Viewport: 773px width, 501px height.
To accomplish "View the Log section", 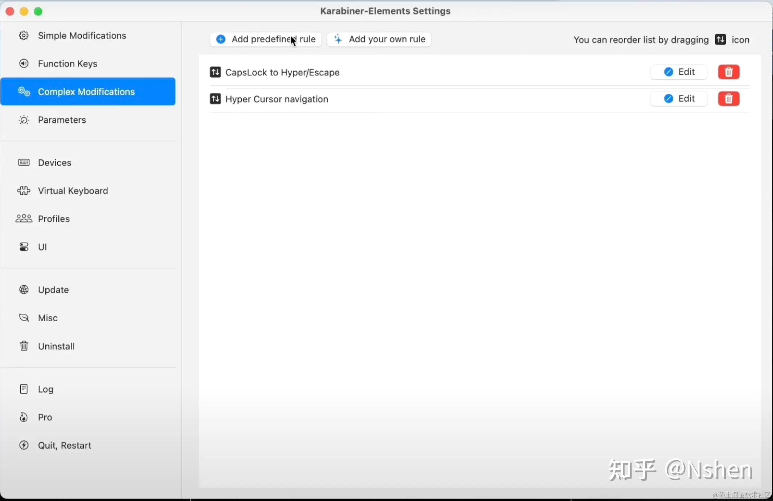I will tap(88, 389).
